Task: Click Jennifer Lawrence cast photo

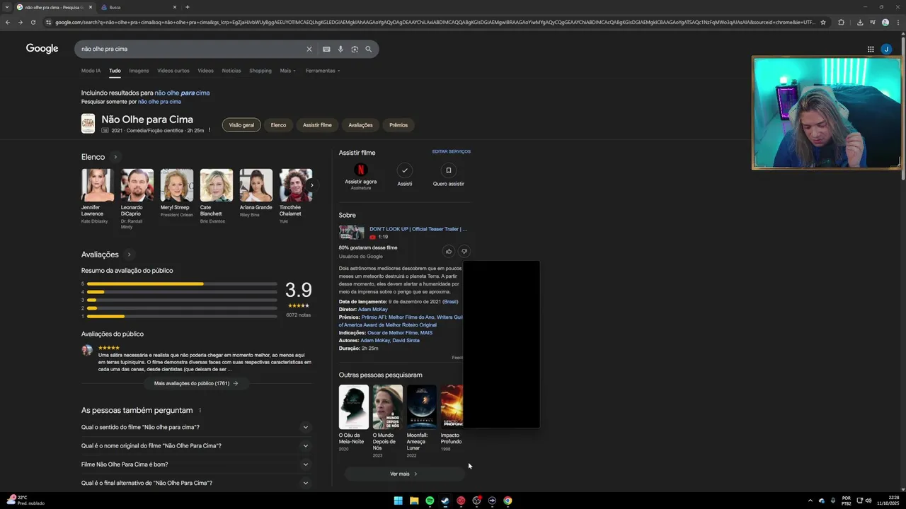Action: pos(98,185)
